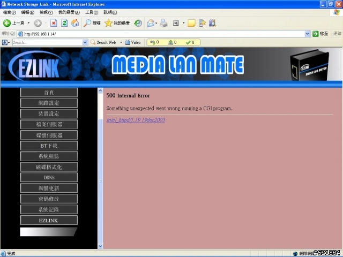This screenshot has height=257, width=343.
Task: Open 密碼修改 password change page
Action: [x=49, y=199]
